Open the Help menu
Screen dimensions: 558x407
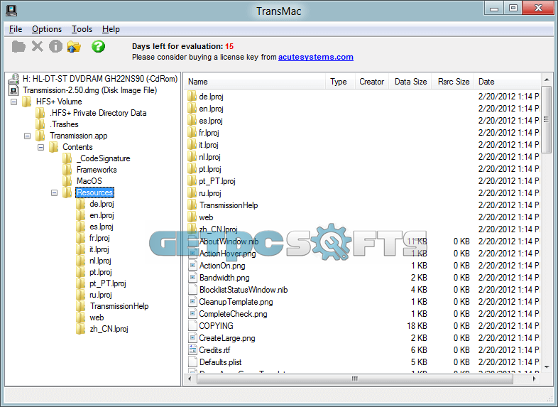point(111,29)
